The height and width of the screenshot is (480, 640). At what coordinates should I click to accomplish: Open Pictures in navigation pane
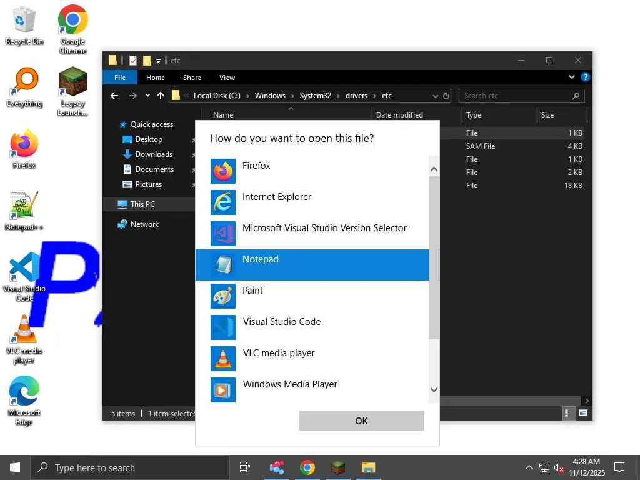(149, 184)
